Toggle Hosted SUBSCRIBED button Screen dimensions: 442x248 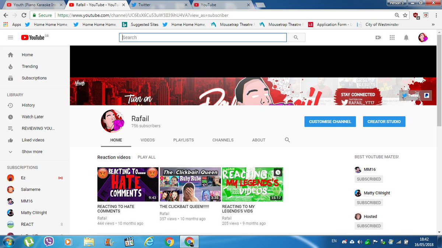click(x=369, y=226)
